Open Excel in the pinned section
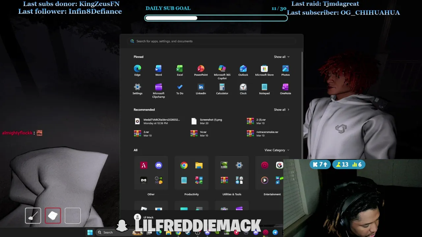This screenshot has height=237, width=422. pos(180,70)
